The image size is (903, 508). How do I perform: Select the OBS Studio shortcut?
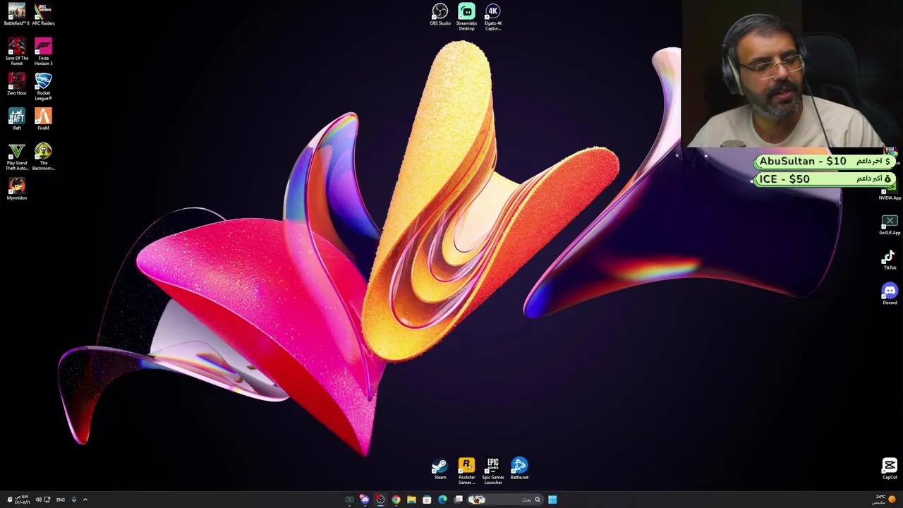tap(440, 15)
